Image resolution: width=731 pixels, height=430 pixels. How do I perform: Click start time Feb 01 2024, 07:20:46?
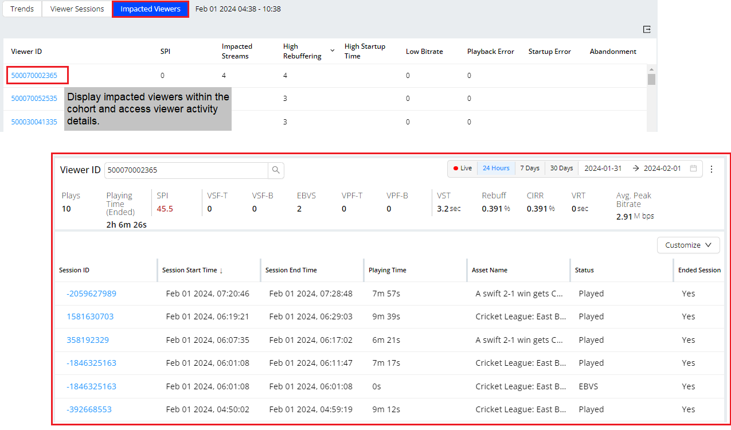208,294
